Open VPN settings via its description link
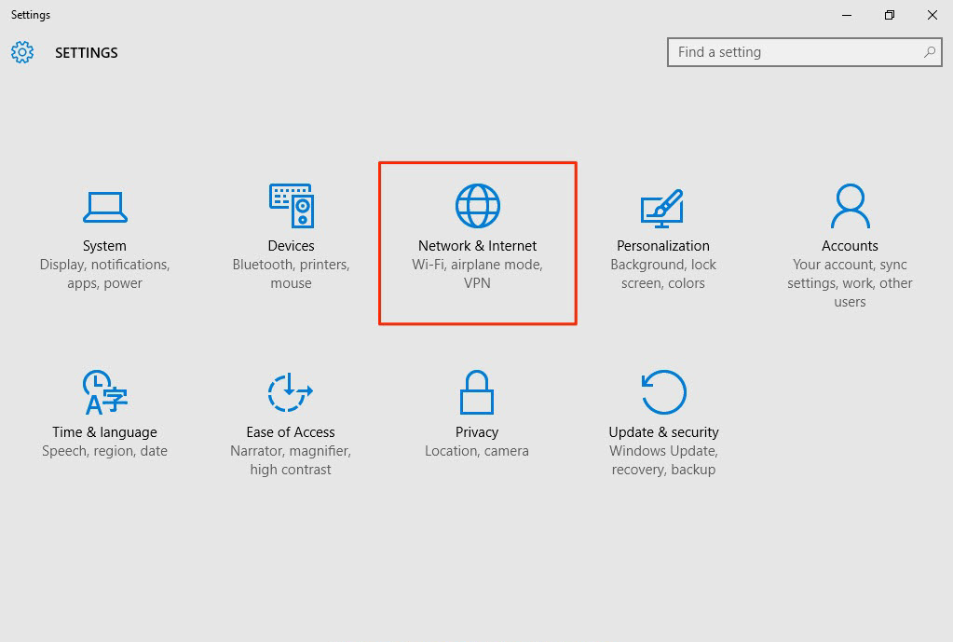The width and height of the screenshot is (953, 642). coord(477,283)
